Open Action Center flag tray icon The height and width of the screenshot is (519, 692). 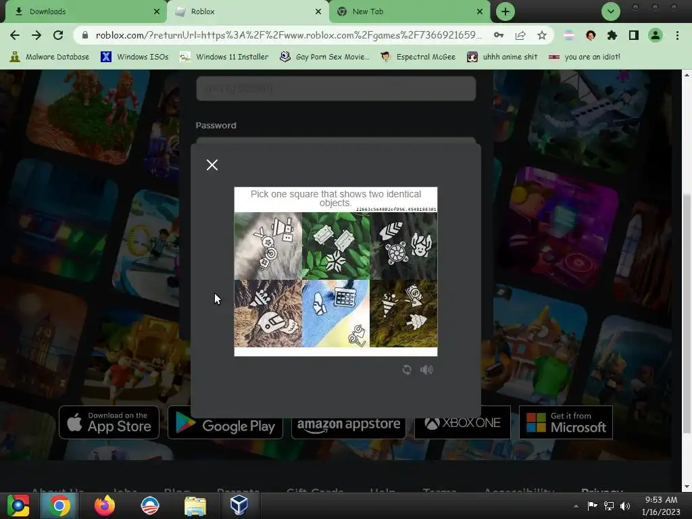(592, 505)
